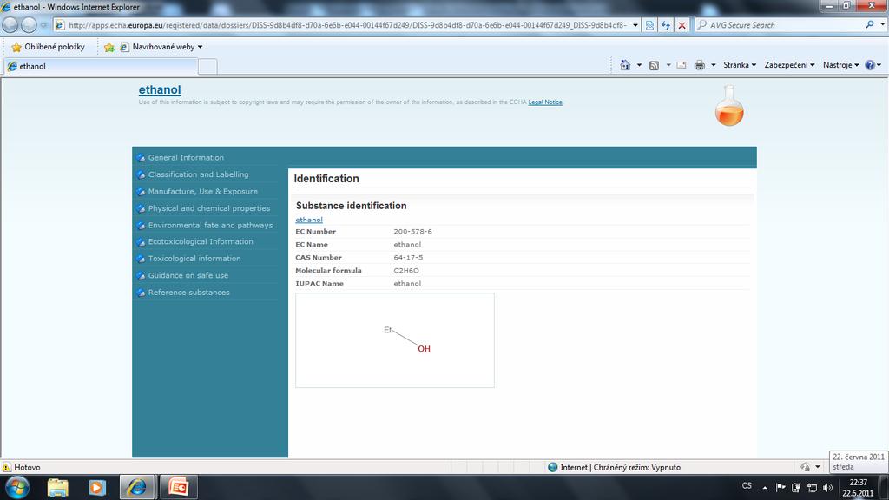The width and height of the screenshot is (889, 500).
Task: Open Environmental fate and pathways section
Action: click(210, 225)
